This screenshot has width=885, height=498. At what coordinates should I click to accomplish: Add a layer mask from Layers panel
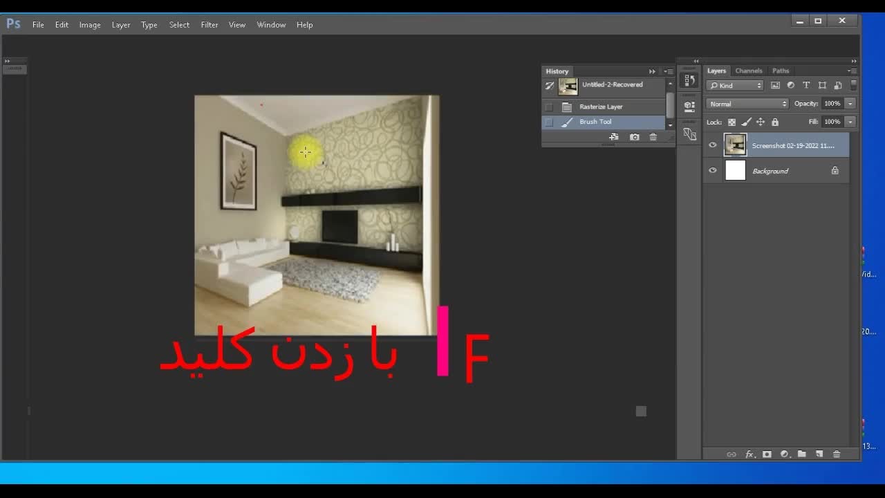tap(767, 454)
